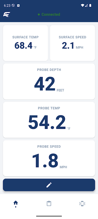This screenshot has width=98, height=219.
Task: Tap the Connected status text
Action: click(x=51, y=15)
